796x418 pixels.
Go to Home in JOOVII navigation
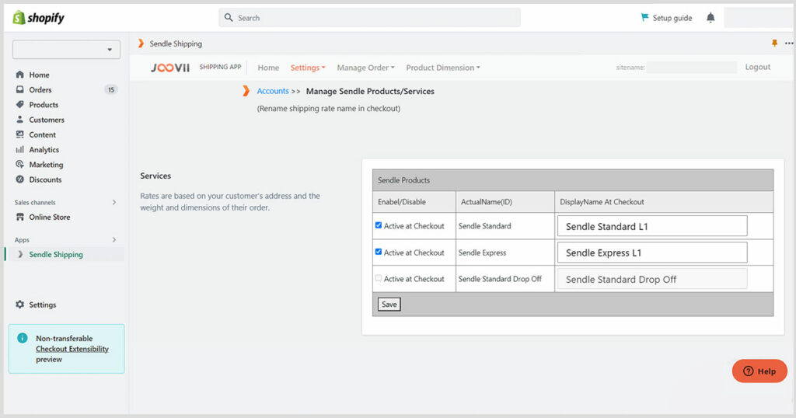click(268, 68)
